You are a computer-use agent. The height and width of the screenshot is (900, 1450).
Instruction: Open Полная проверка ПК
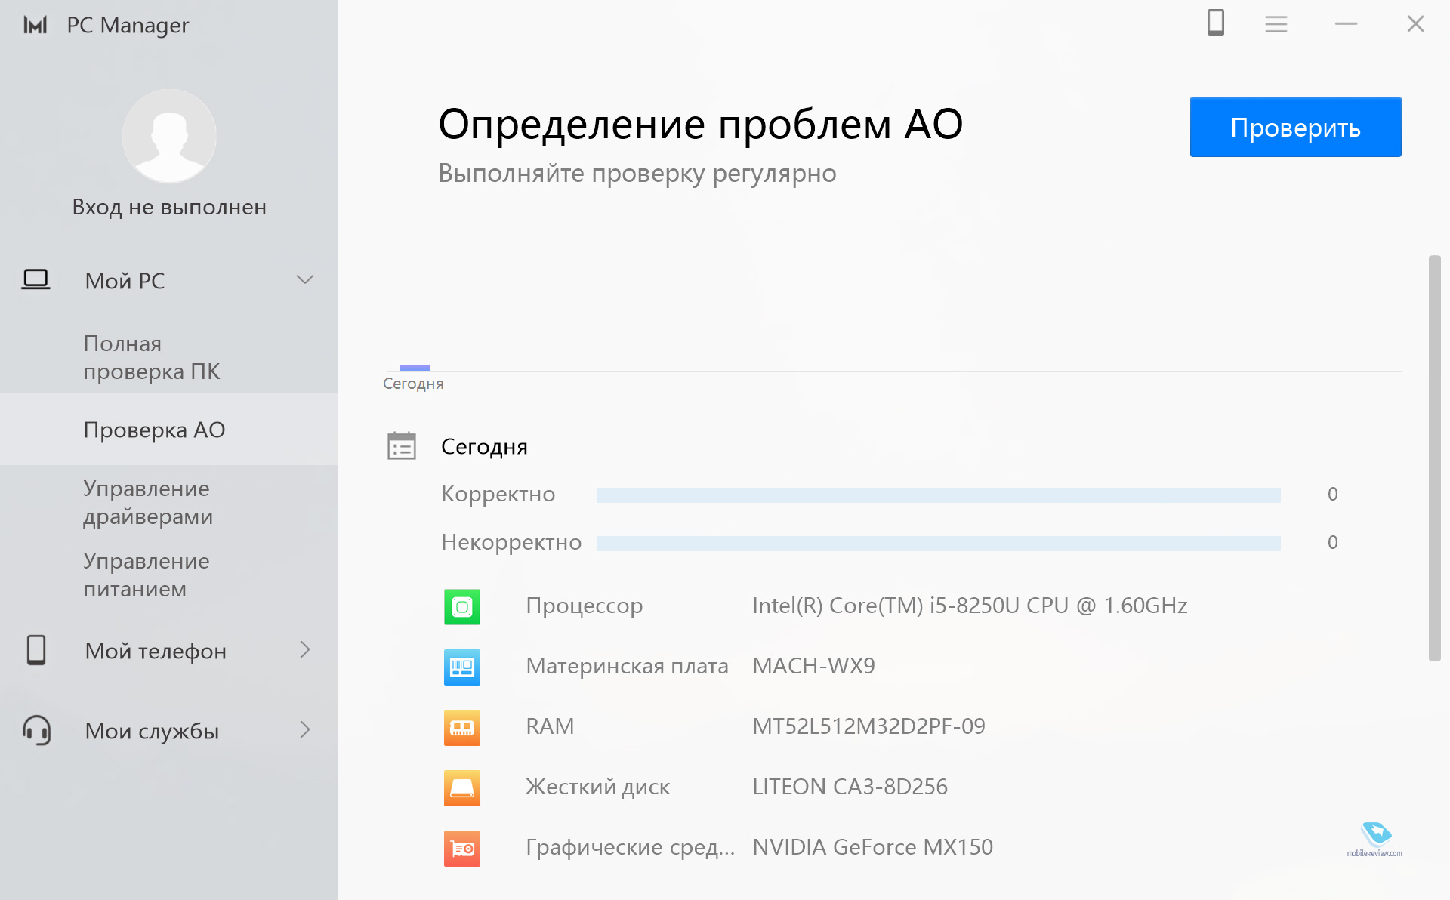point(152,357)
